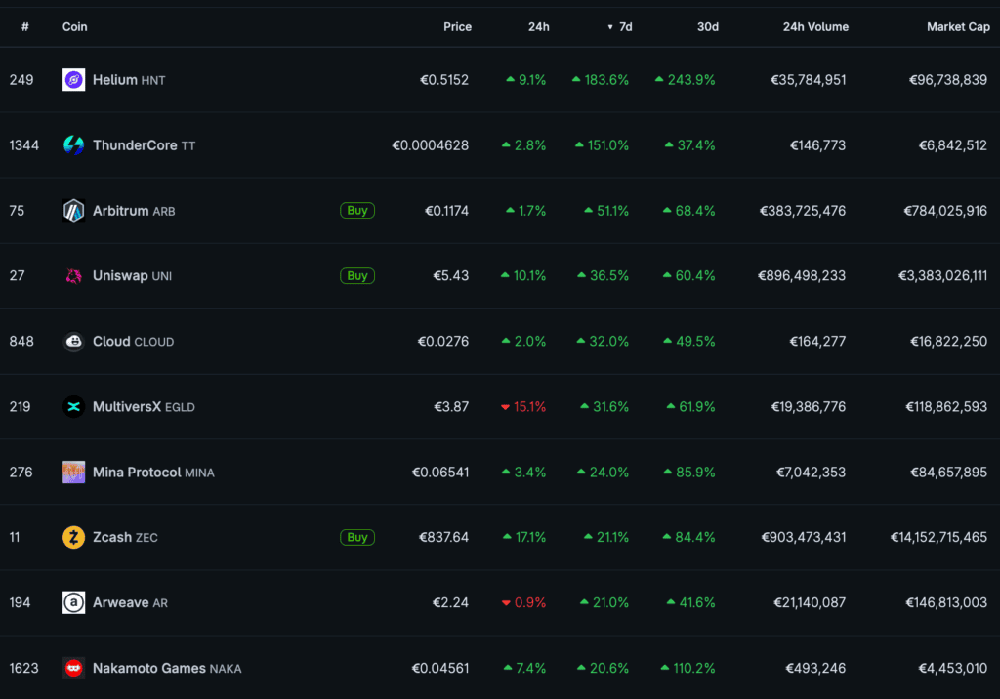Image resolution: width=1000 pixels, height=699 pixels.
Task: Sort table by 24h Volume header
Action: [x=815, y=26]
